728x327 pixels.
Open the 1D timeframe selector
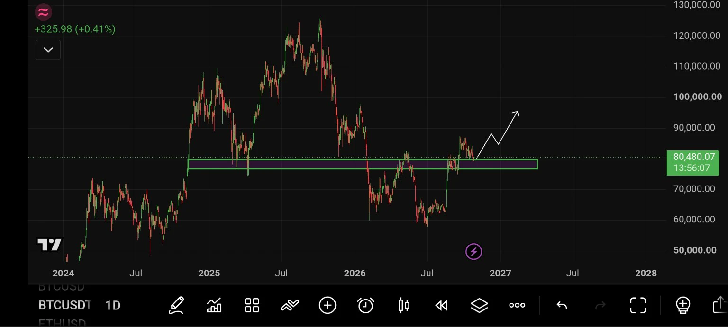point(113,305)
